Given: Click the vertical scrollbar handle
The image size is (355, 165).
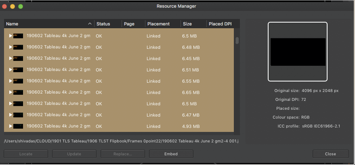Looking at the screenshot, I should tap(237, 40).
